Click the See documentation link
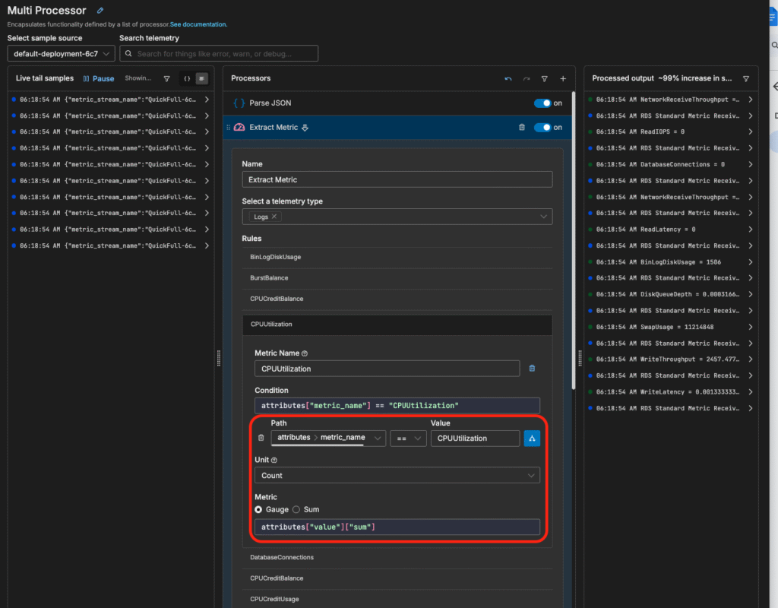 click(198, 24)
